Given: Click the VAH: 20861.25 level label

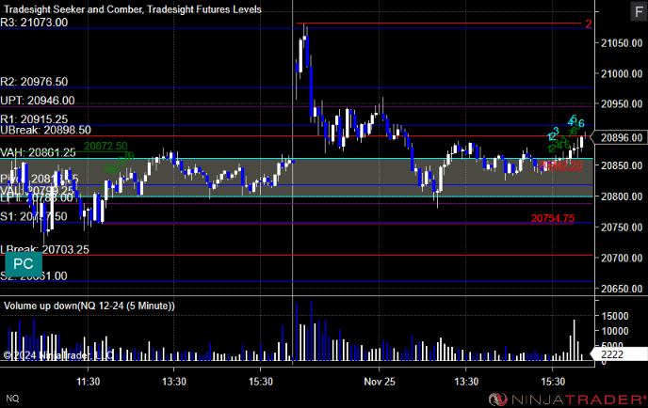Looking at the screenshot, I should (x=38, y=152).
